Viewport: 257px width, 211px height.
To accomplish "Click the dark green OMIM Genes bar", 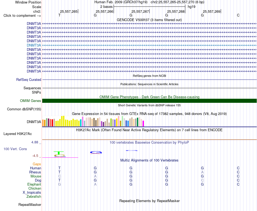I will [x=149, y=101].
